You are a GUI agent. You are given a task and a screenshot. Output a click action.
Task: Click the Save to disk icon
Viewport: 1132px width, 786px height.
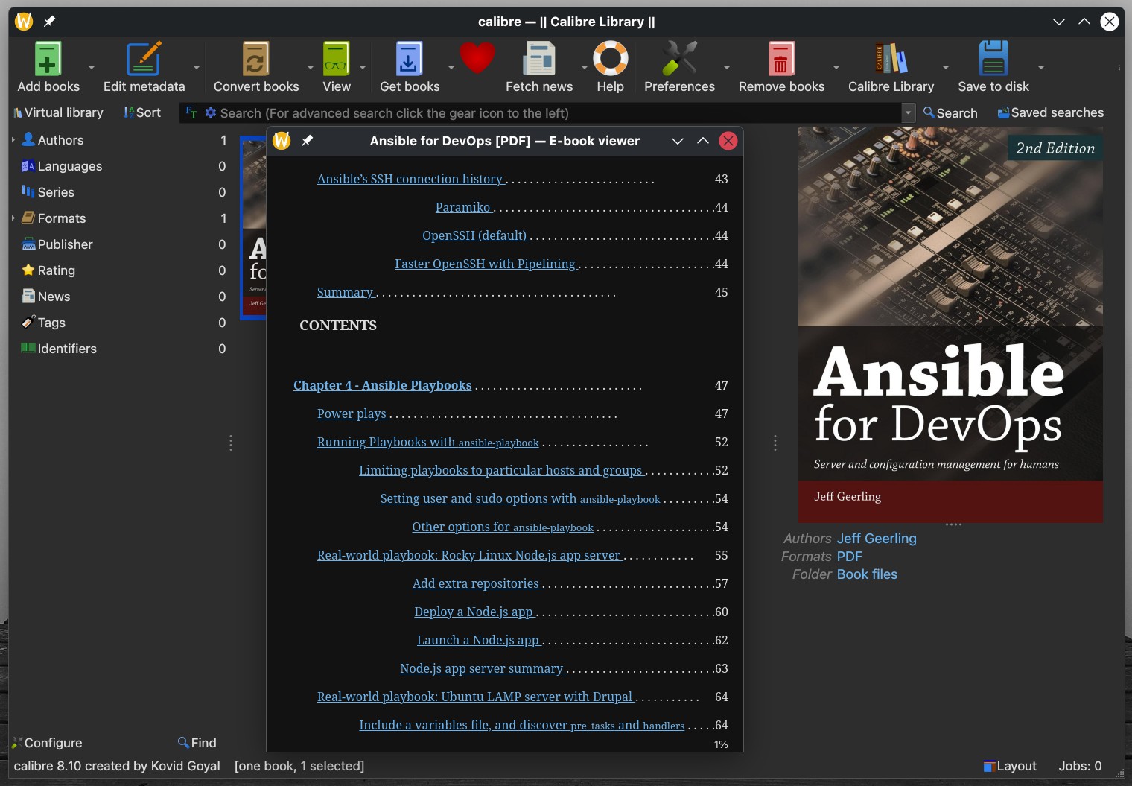pyautogui.click(x=993, y=59)
